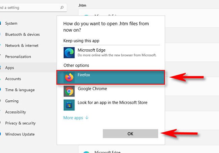
Task: Open Network & internet settings
Action: point(22,46)
